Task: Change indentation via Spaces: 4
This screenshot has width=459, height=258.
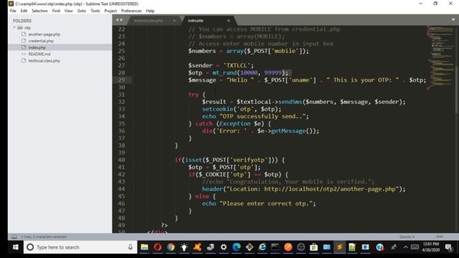Action: (x=407, y=236)
